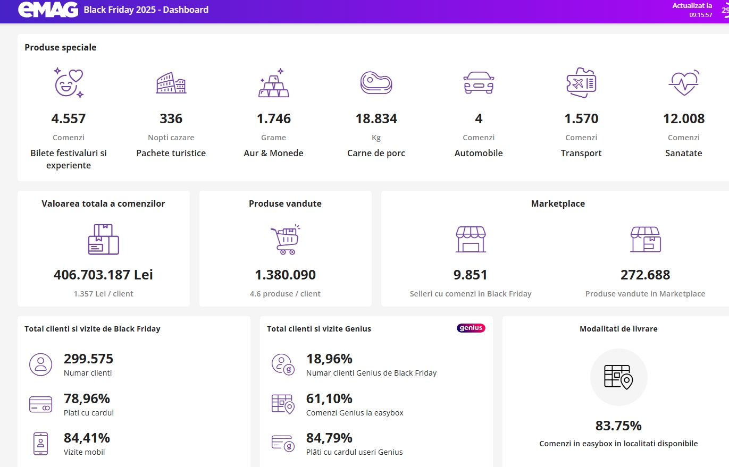Click the Pachete turistice colosseum icon
Viewport: 729px width, 467px height.
click(171, 83)
